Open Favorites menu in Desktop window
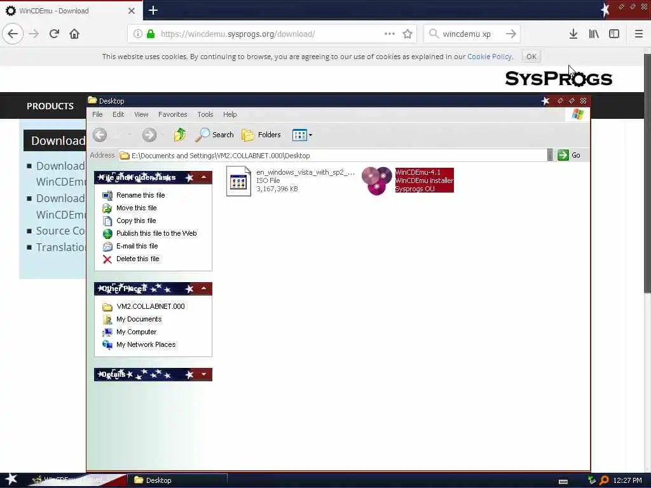The image size is (651, 488). (x=173, y=114)
